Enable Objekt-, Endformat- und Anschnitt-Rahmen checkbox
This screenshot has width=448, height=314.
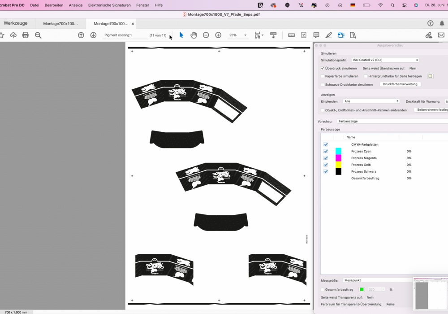[323, 110]
